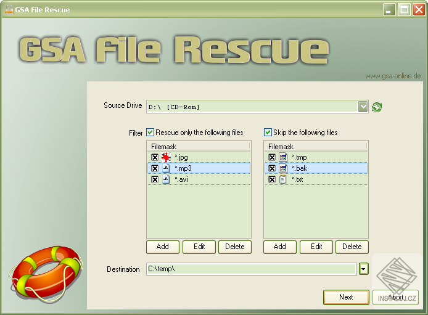This screenshot has height=315, width=428.
Task: Uncheck the *.txt filemask checkbox
Action: coord(272,179)
